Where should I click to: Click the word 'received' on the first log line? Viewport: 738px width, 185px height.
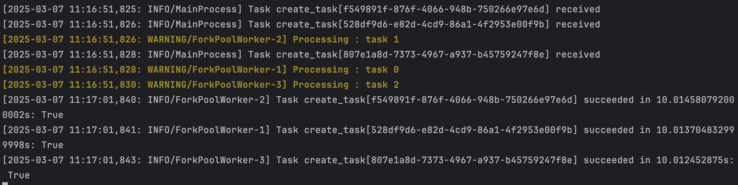coord(578,9)
